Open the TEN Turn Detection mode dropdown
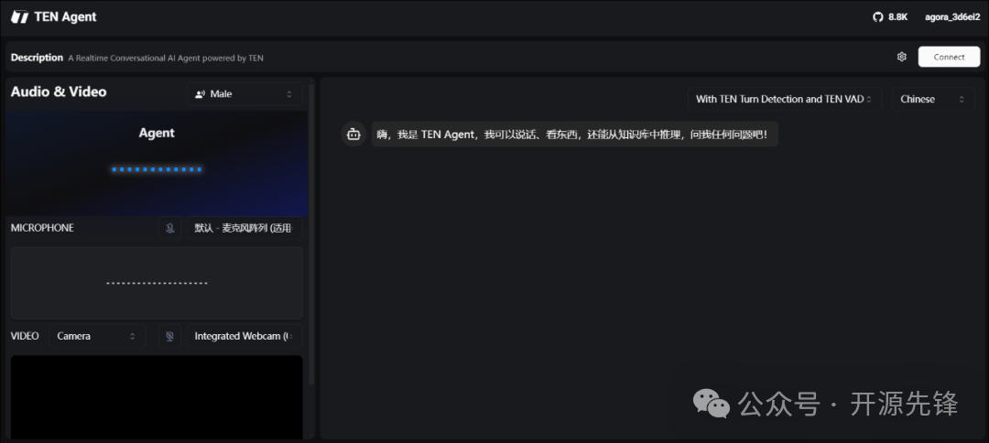This screenshot has height=443, width=989. [x=785, y=99]
